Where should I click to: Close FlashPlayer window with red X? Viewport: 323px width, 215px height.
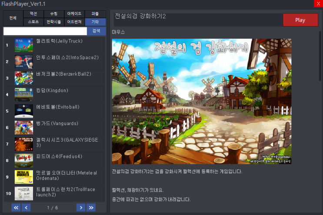319,3
